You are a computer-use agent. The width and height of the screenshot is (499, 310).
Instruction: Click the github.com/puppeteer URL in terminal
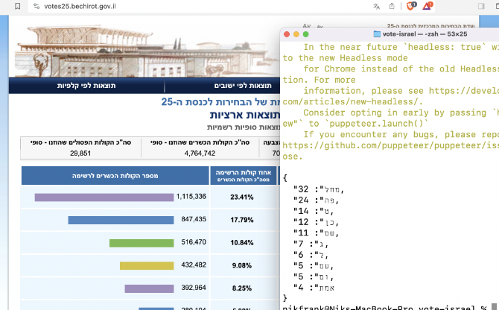(390, 145)
